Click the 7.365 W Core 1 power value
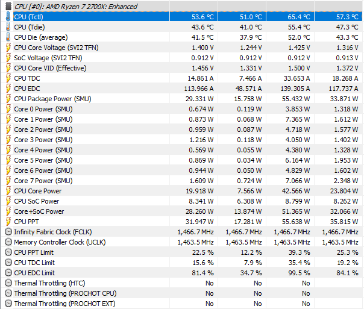 [x=298, y=119]
